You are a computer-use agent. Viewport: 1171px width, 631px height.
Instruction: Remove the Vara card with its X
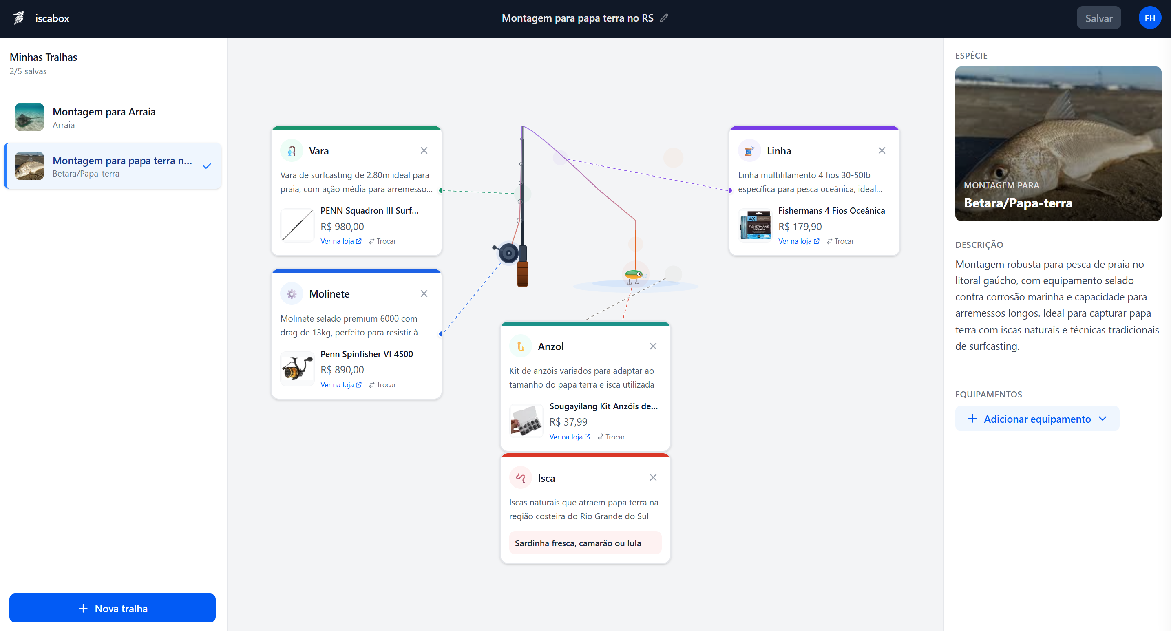click(424, 150)
